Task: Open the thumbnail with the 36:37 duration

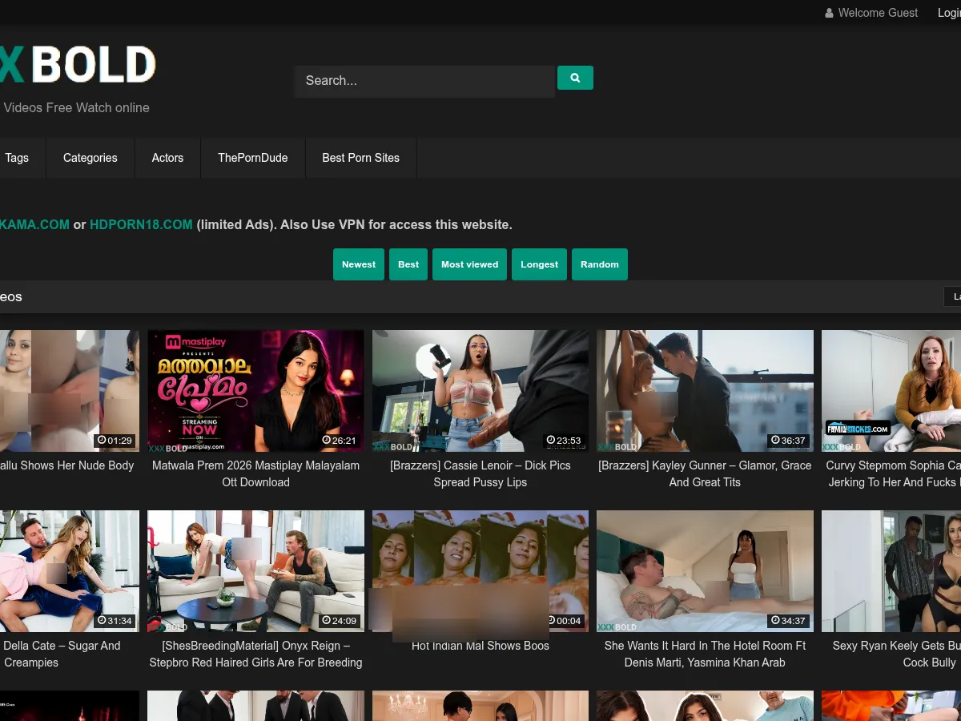Action: pyautogui.click(x=705, y=391)
